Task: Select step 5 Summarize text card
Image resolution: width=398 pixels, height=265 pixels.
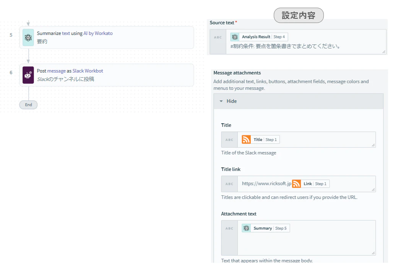Action: [107, 38]
